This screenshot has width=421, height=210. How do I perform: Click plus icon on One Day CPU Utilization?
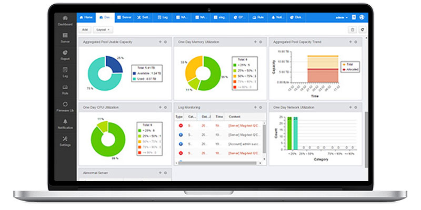(x=160, y=107)
